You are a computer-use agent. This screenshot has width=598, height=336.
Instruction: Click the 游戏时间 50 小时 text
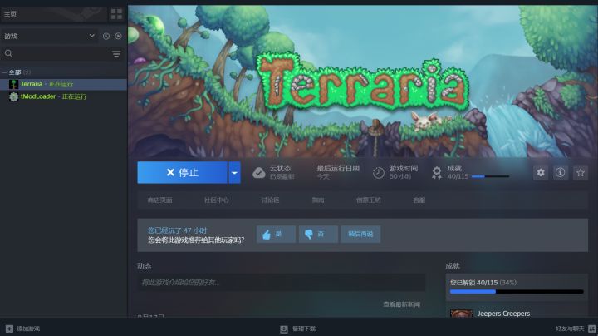tap(403, 172)
